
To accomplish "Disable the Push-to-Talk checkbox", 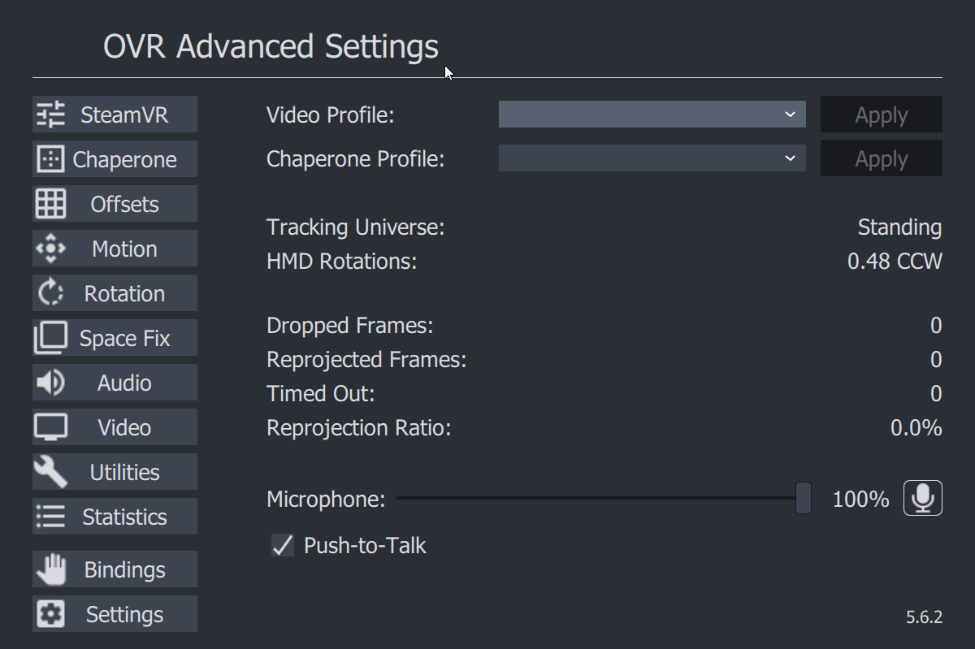I will [283, 545].
